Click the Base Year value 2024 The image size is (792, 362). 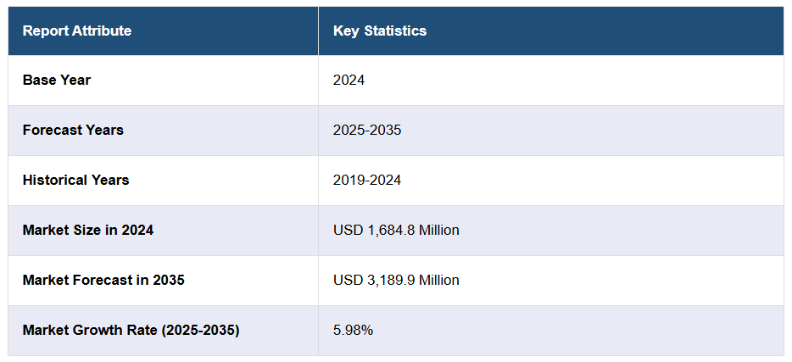[349, 81]
